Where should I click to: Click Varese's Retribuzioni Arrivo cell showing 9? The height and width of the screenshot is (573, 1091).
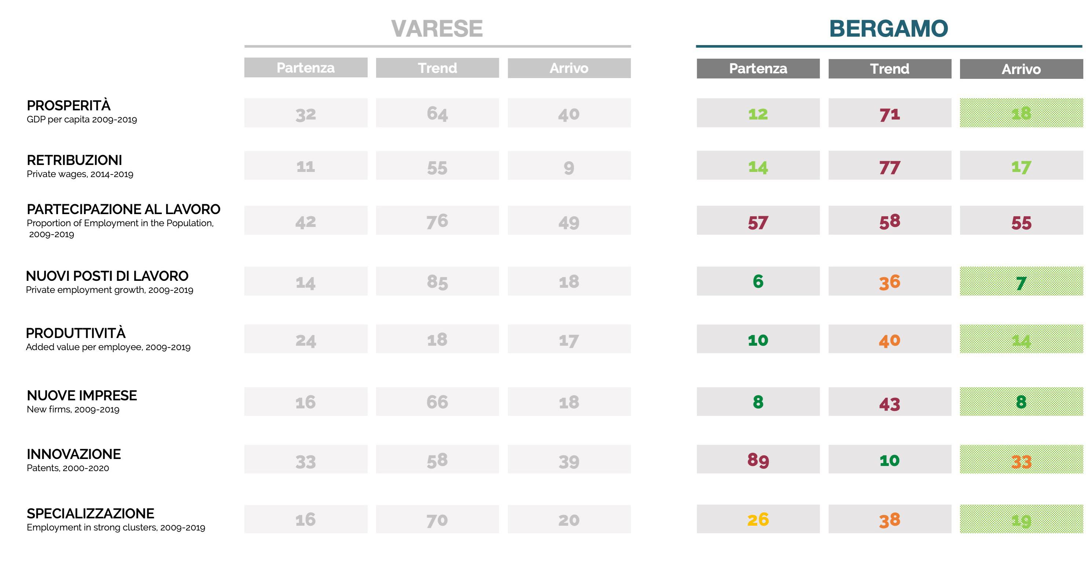(x=569, y=166)
